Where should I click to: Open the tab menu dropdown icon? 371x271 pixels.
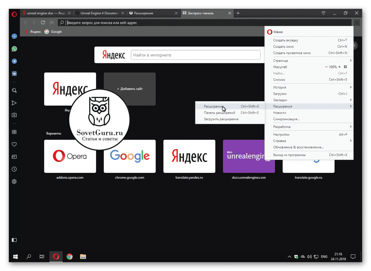click(323, 13)
